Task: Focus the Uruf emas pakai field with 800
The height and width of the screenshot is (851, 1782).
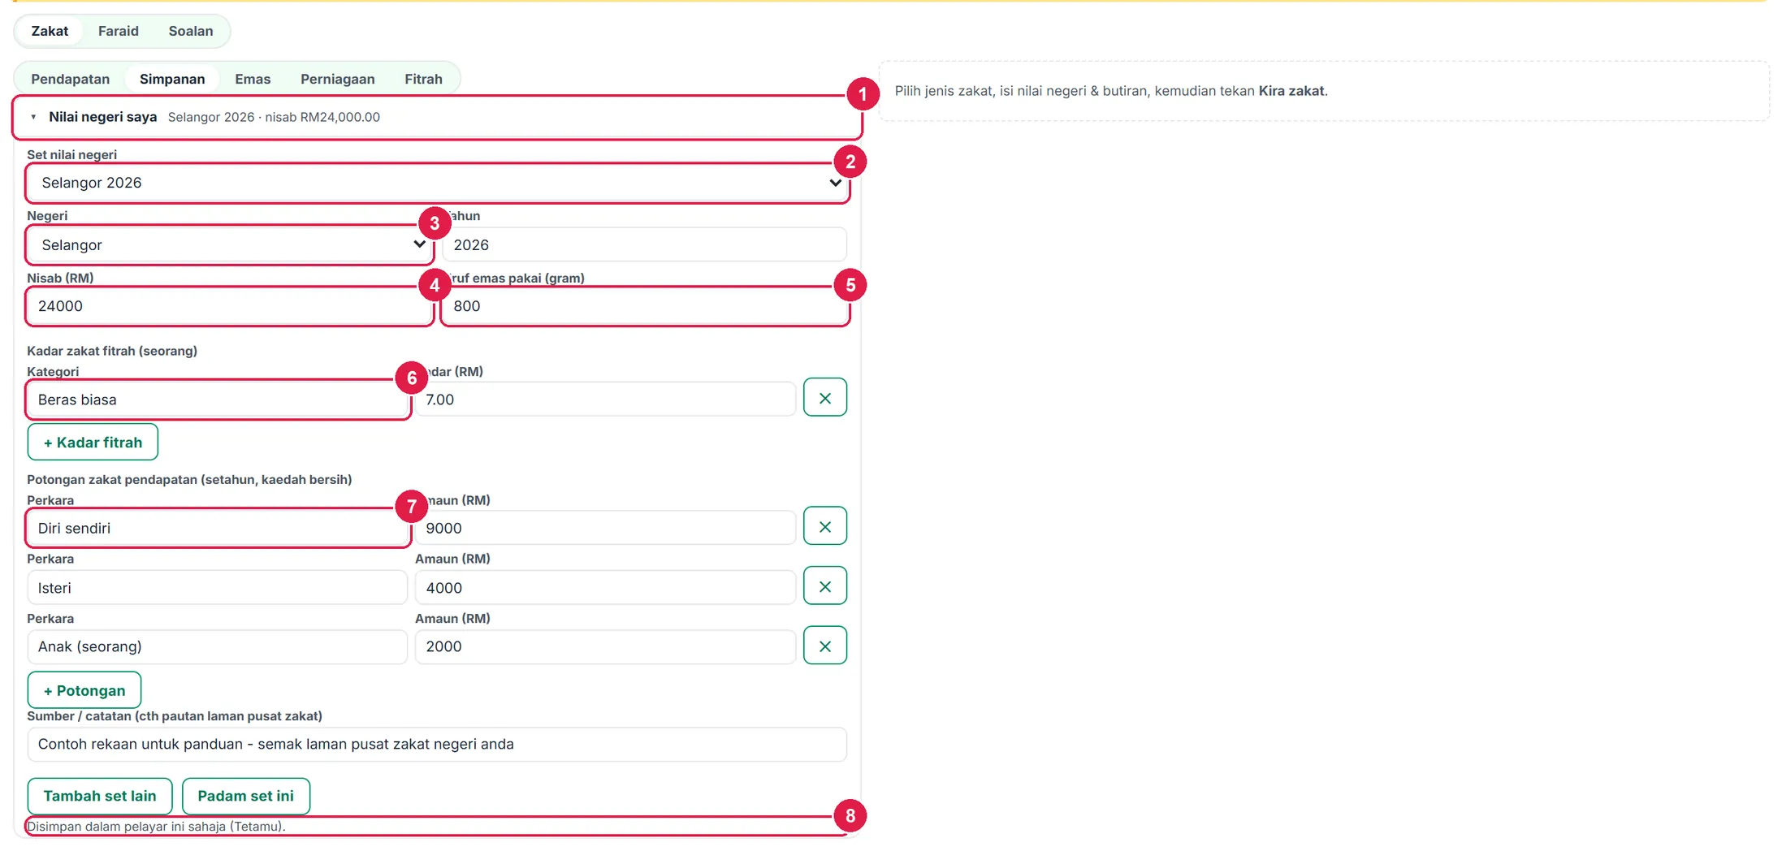Action: (x=645, y=306)
